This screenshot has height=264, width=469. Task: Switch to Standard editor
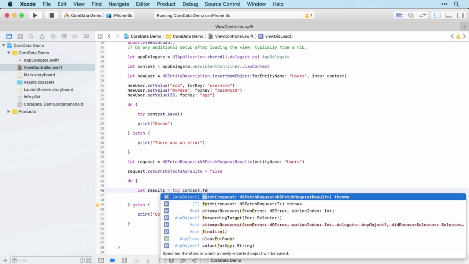(399, 15)
